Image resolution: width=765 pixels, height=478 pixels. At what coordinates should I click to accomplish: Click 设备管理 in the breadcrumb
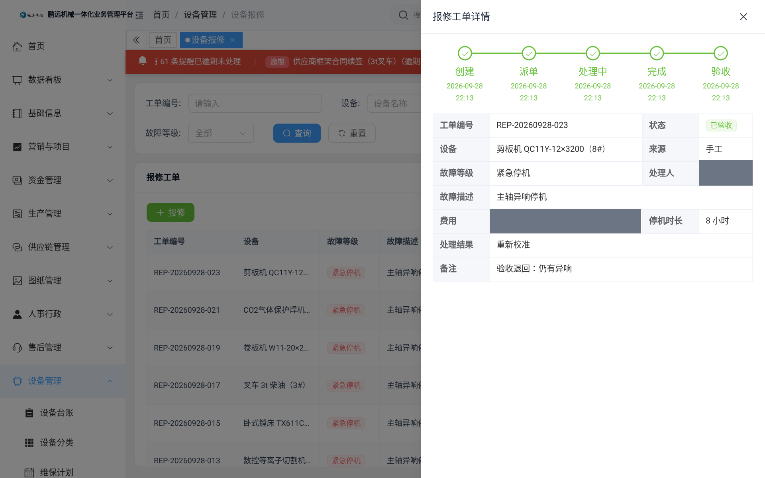[200, 15]
